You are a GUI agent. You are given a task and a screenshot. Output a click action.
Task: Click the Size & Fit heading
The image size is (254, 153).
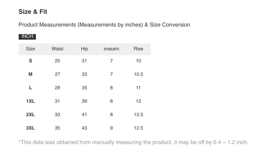coord(33,12)
